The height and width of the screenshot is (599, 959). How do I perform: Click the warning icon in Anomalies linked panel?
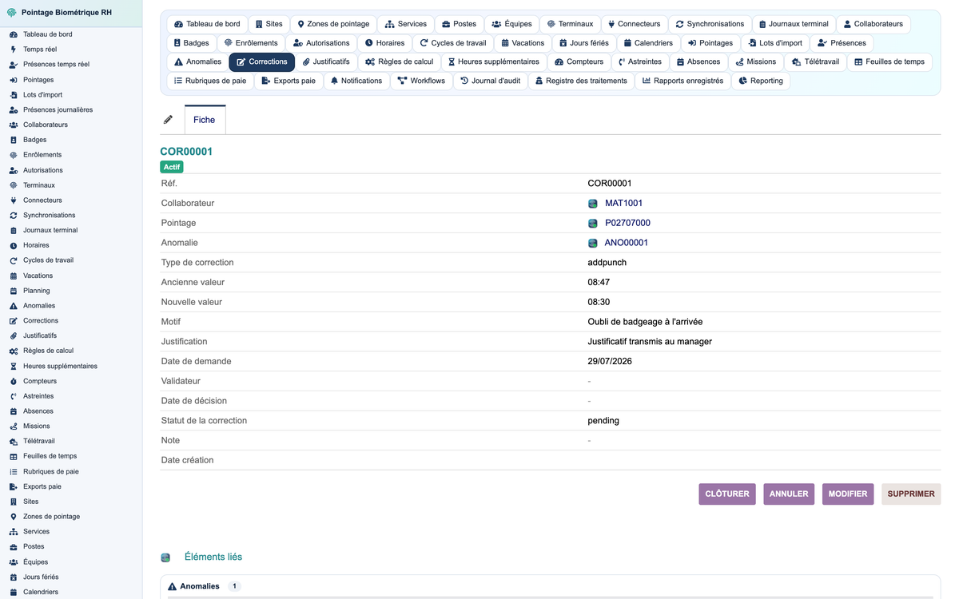[x=172, y=587]
